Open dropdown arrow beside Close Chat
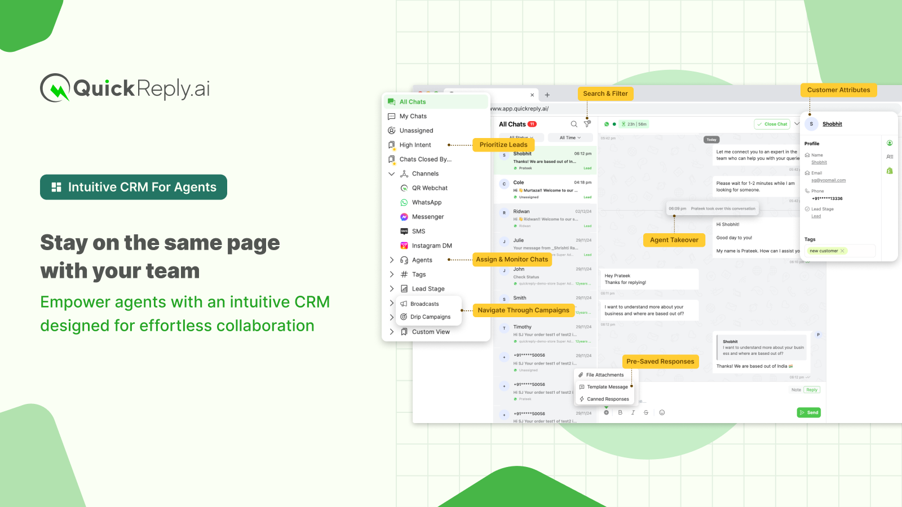Viewport: 902px width, 507px height. pyautogui.click(x=797, y=124)
